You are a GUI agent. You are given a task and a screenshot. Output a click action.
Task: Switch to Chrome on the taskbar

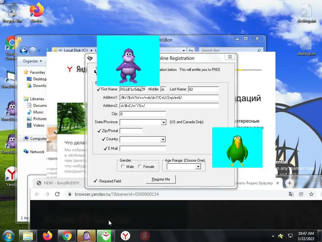(x=67, y=236)
